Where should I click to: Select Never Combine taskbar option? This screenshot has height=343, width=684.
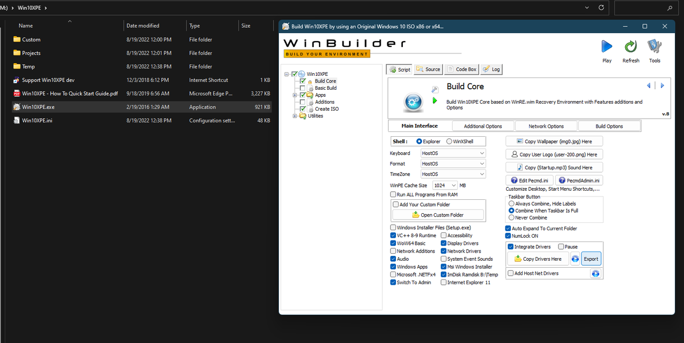point(511,217)
